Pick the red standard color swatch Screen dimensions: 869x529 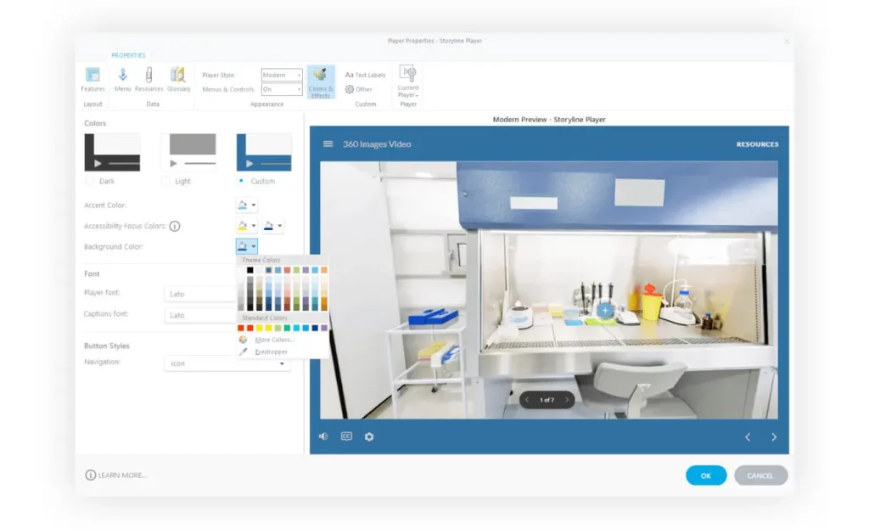pos(250,328)
